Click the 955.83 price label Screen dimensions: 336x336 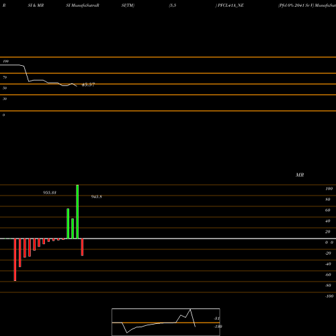tap(50, 193)
